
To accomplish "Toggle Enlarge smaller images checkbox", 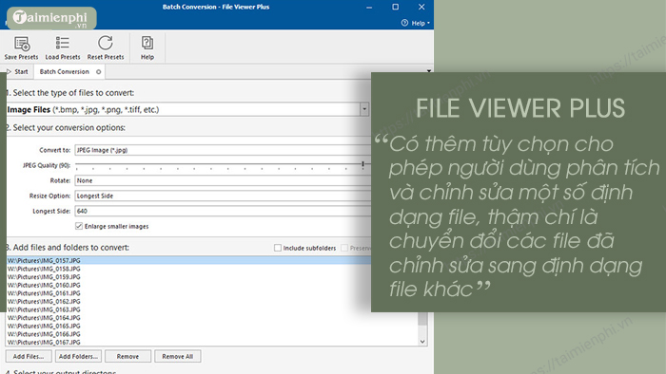I will tap(79, 226).
